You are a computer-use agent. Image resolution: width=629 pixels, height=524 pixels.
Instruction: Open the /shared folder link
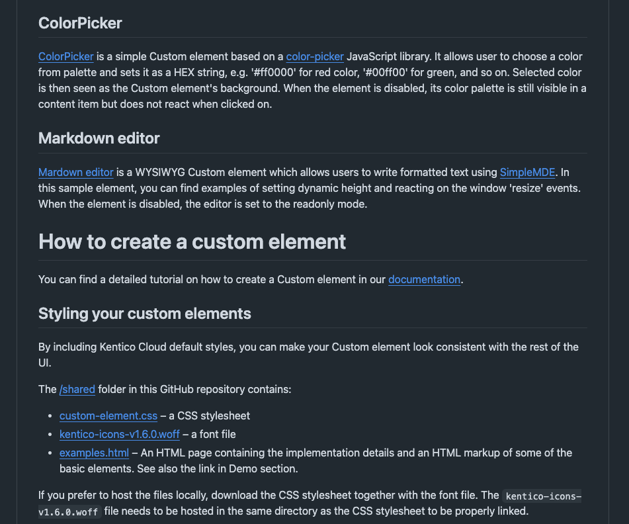pos(77,389)
